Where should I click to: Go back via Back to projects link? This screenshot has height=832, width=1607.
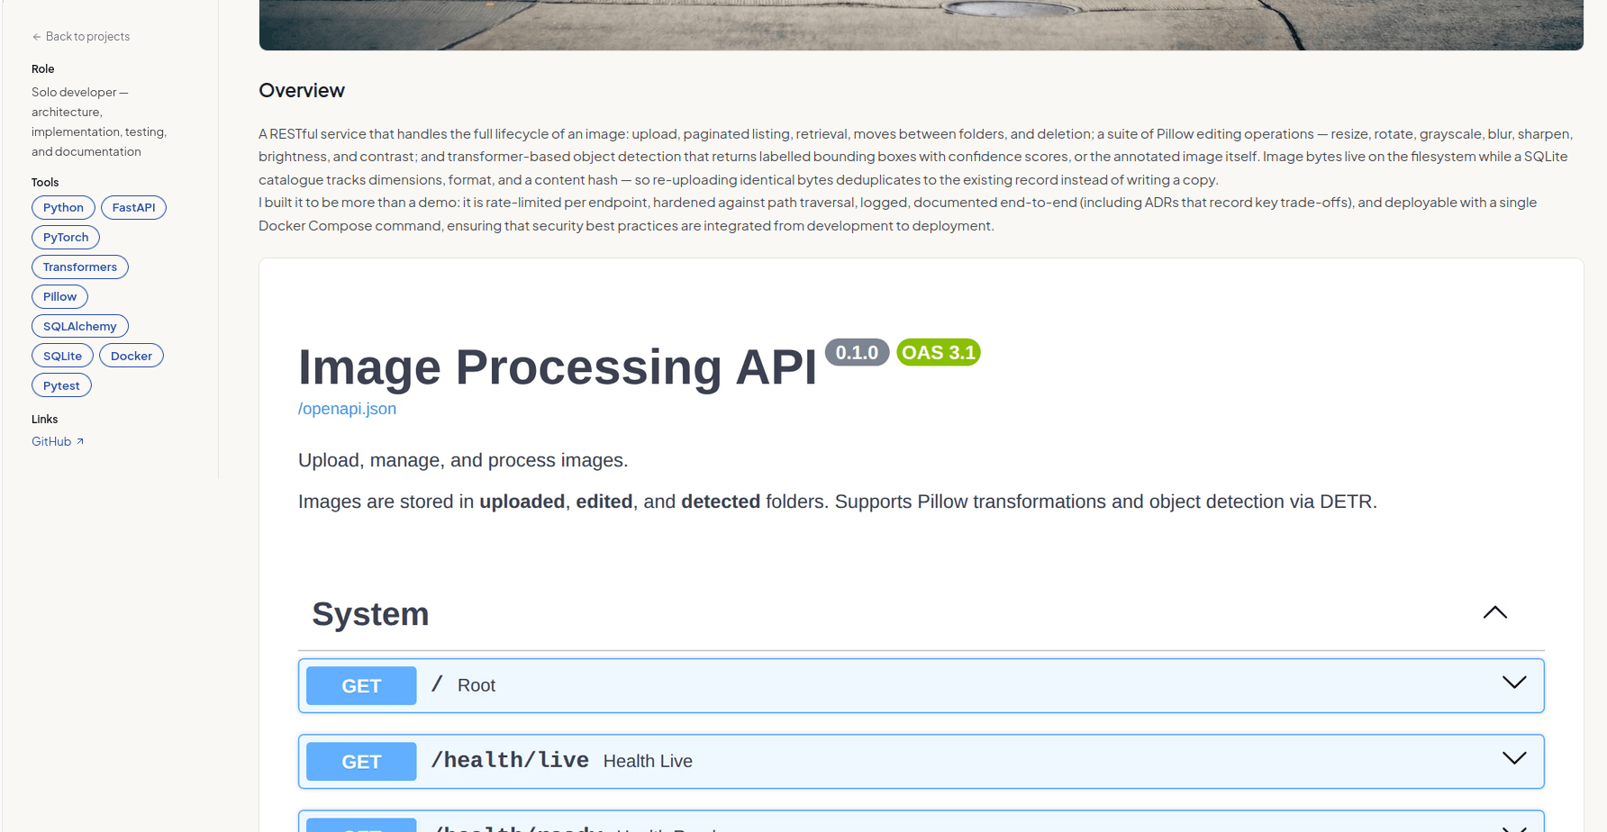81,37
